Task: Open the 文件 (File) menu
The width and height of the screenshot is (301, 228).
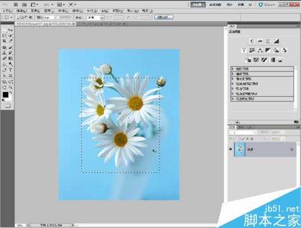Action: point(7,11)
